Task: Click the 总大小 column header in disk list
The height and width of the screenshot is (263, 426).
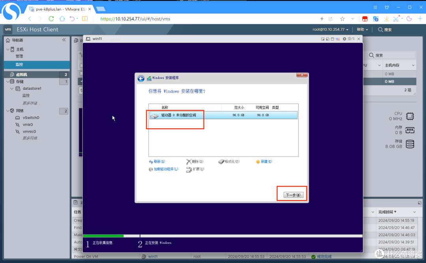Action: pos(239,107)
